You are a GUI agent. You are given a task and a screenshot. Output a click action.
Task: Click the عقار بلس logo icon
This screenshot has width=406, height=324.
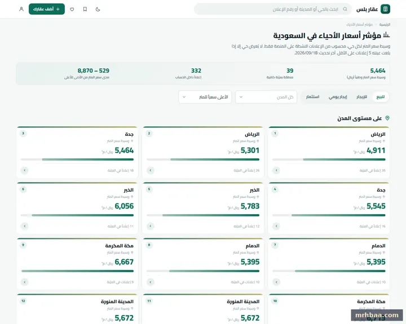coord(385,9)
